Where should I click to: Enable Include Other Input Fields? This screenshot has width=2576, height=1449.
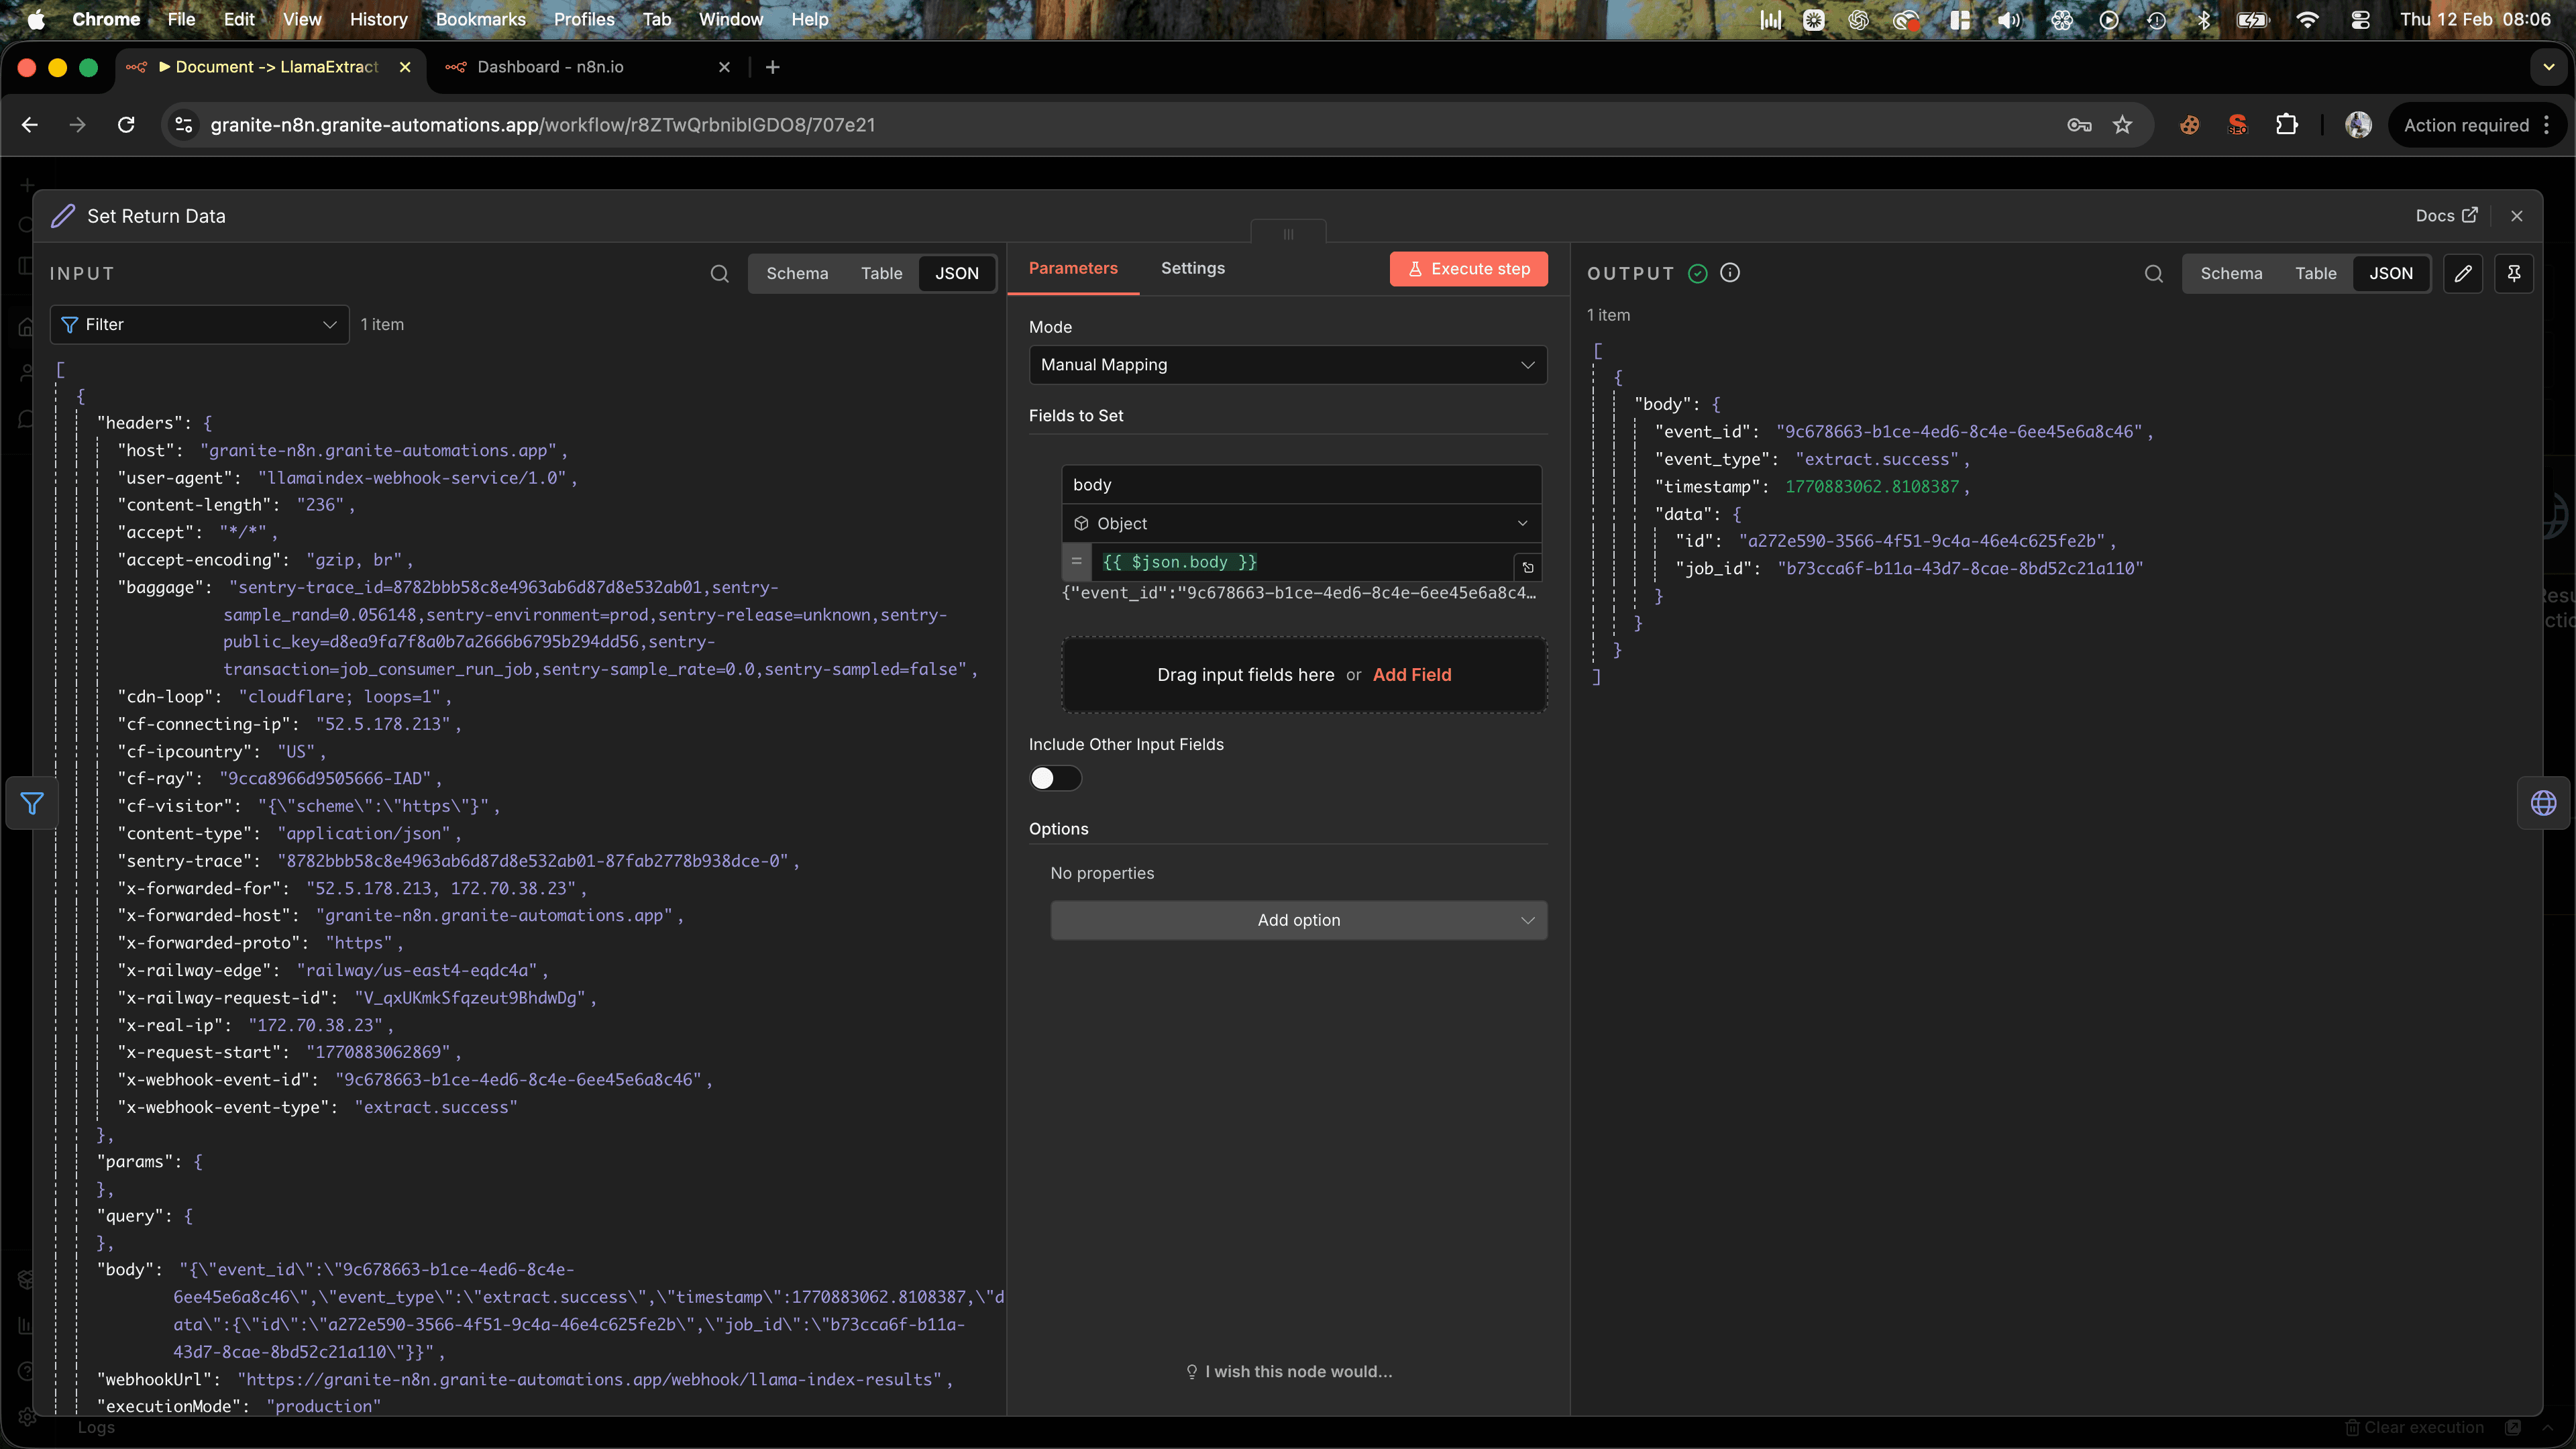tap(1055, 778)
